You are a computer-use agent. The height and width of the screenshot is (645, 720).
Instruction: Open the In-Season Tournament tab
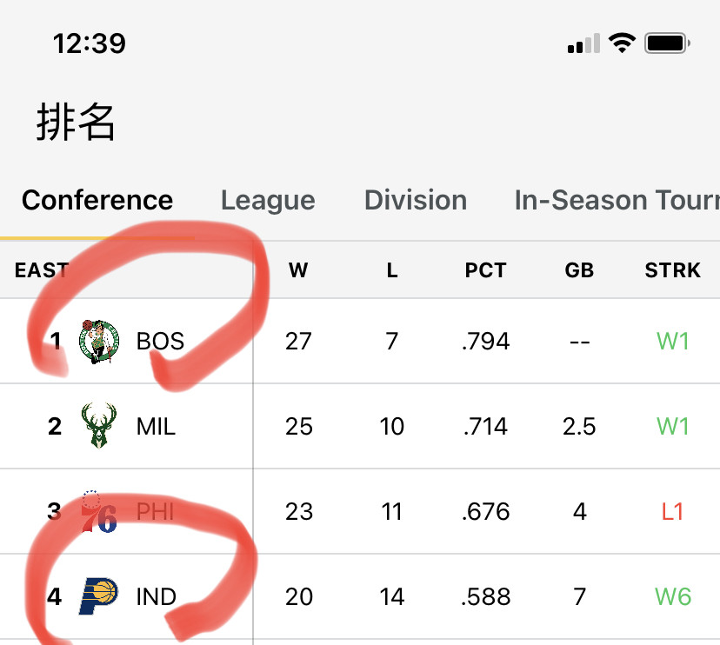tap(617, 200)
